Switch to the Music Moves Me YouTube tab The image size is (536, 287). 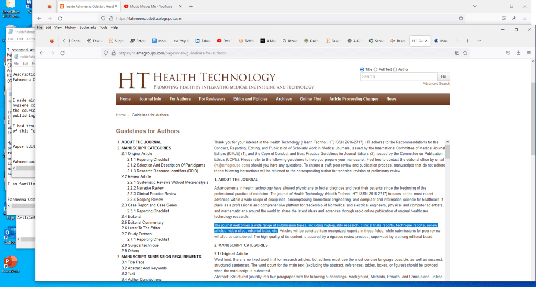click(152, 6)
